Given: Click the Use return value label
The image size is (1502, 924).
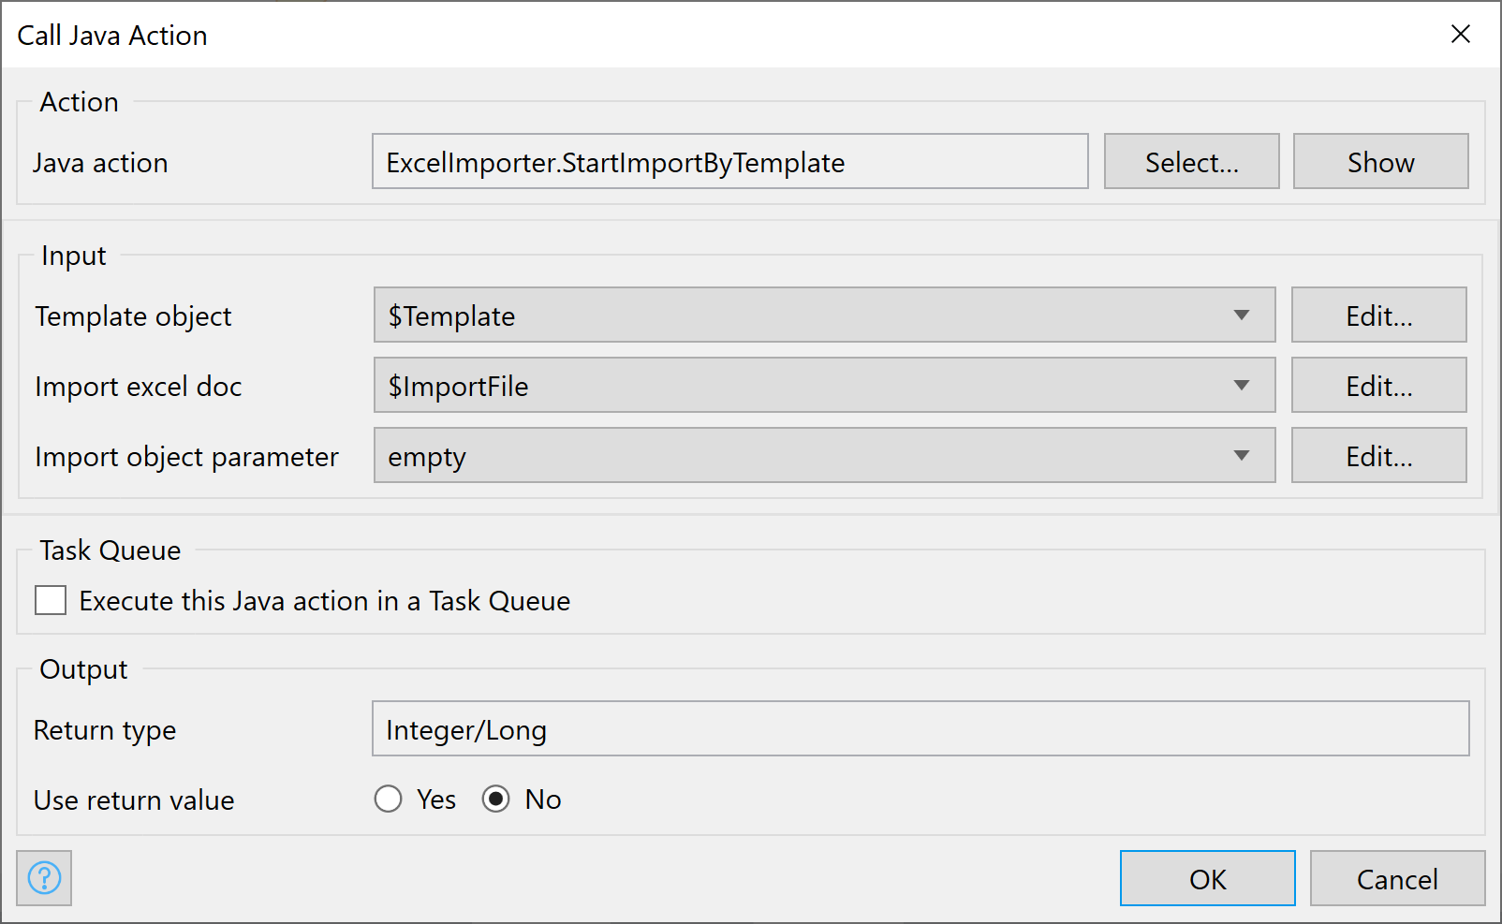Looking at the screenshot, I should click(x=134, y=800).
